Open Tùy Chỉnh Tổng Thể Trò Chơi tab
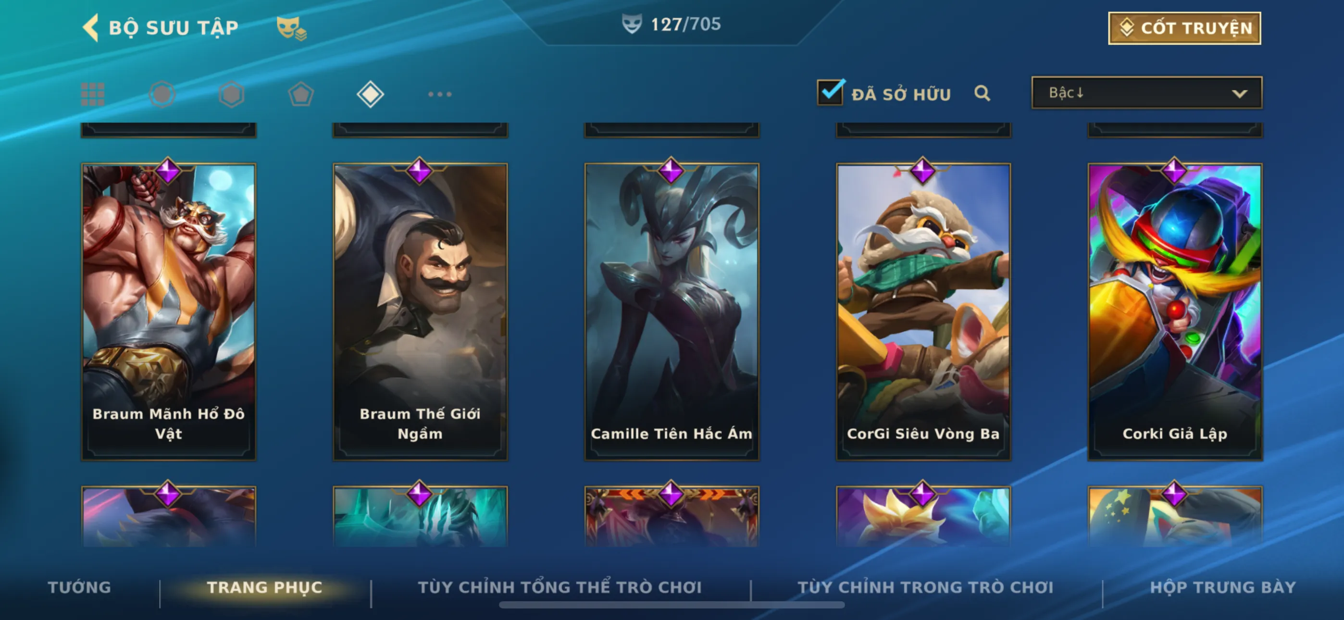Viewport: 1344px width, 620px height. pos(560,587)
